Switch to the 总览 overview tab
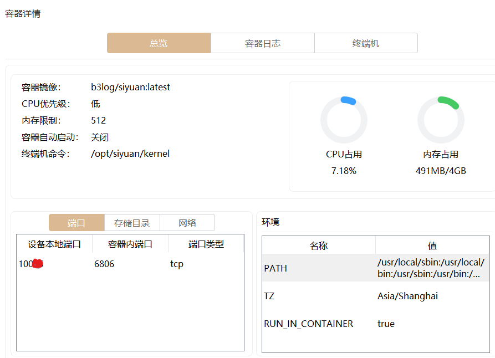This screenshot has height=358, width=495. pyautogui.click(x=159, y=43)
